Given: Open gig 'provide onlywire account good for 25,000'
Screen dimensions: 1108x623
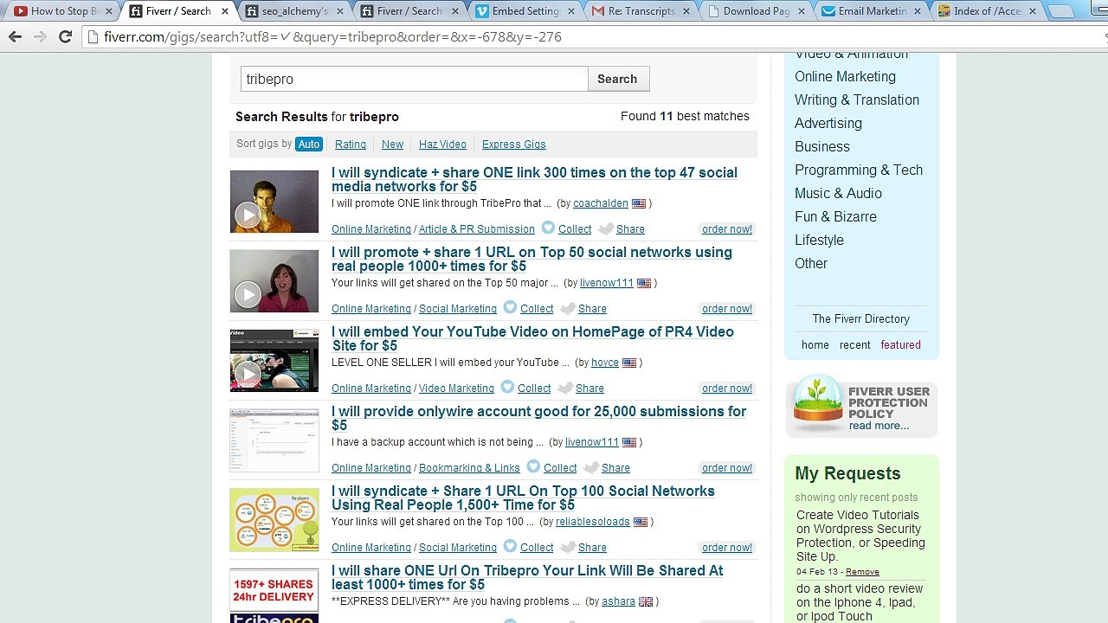Looking at the screenshot, I should (x=538, y=418).
